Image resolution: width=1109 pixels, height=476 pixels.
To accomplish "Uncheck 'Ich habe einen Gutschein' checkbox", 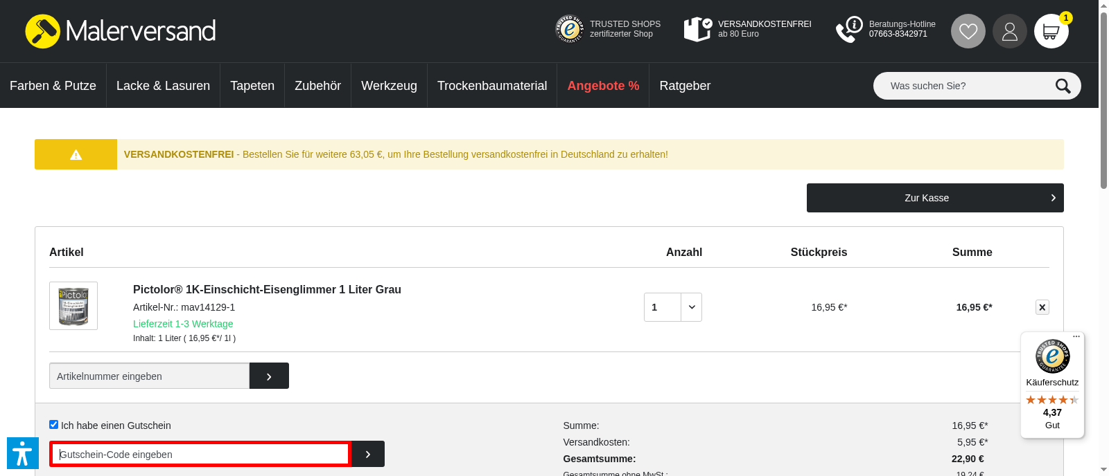I will pyautogui.click(x=53, y=425).
